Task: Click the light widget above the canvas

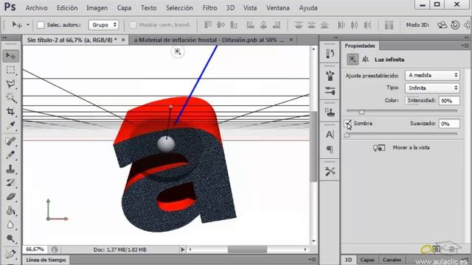Action: click(177, 52)
